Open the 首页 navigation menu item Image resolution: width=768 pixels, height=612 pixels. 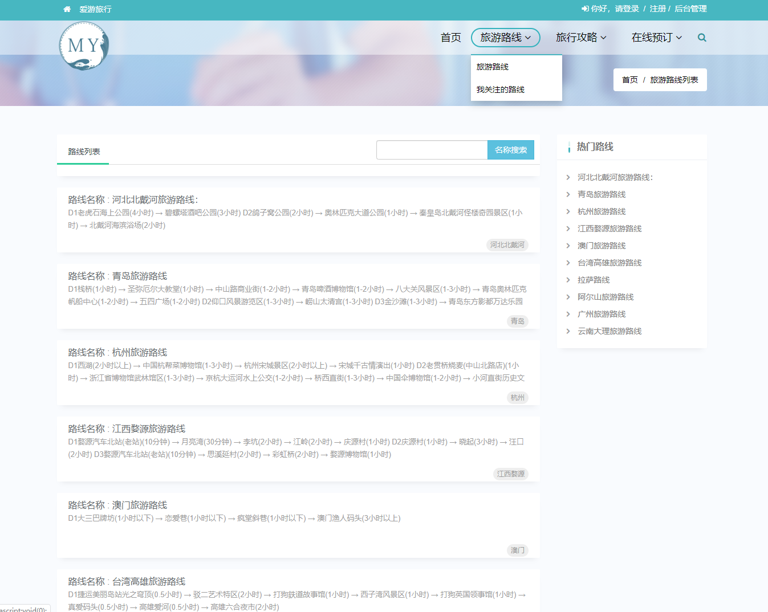450,38
